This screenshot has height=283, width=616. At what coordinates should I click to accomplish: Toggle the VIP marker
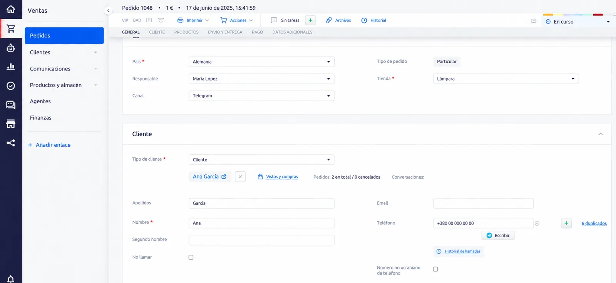[125, 20]
